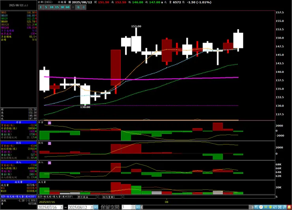The width and height of the screenshot is (292, 210).
Task: Open settings icon of 投信 indicator panel
Action: (49, 143)
